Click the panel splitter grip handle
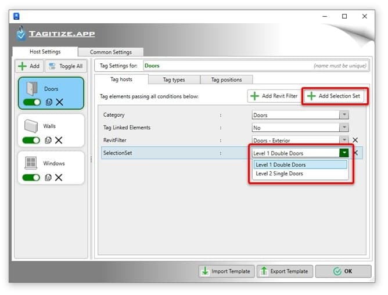The width and height of the screenshot is (388, 295). pyautogui.click(x=91, y=159)
